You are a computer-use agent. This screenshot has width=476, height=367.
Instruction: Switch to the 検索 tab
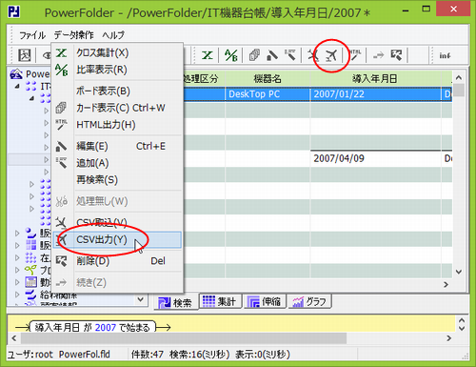coord(175,302)
